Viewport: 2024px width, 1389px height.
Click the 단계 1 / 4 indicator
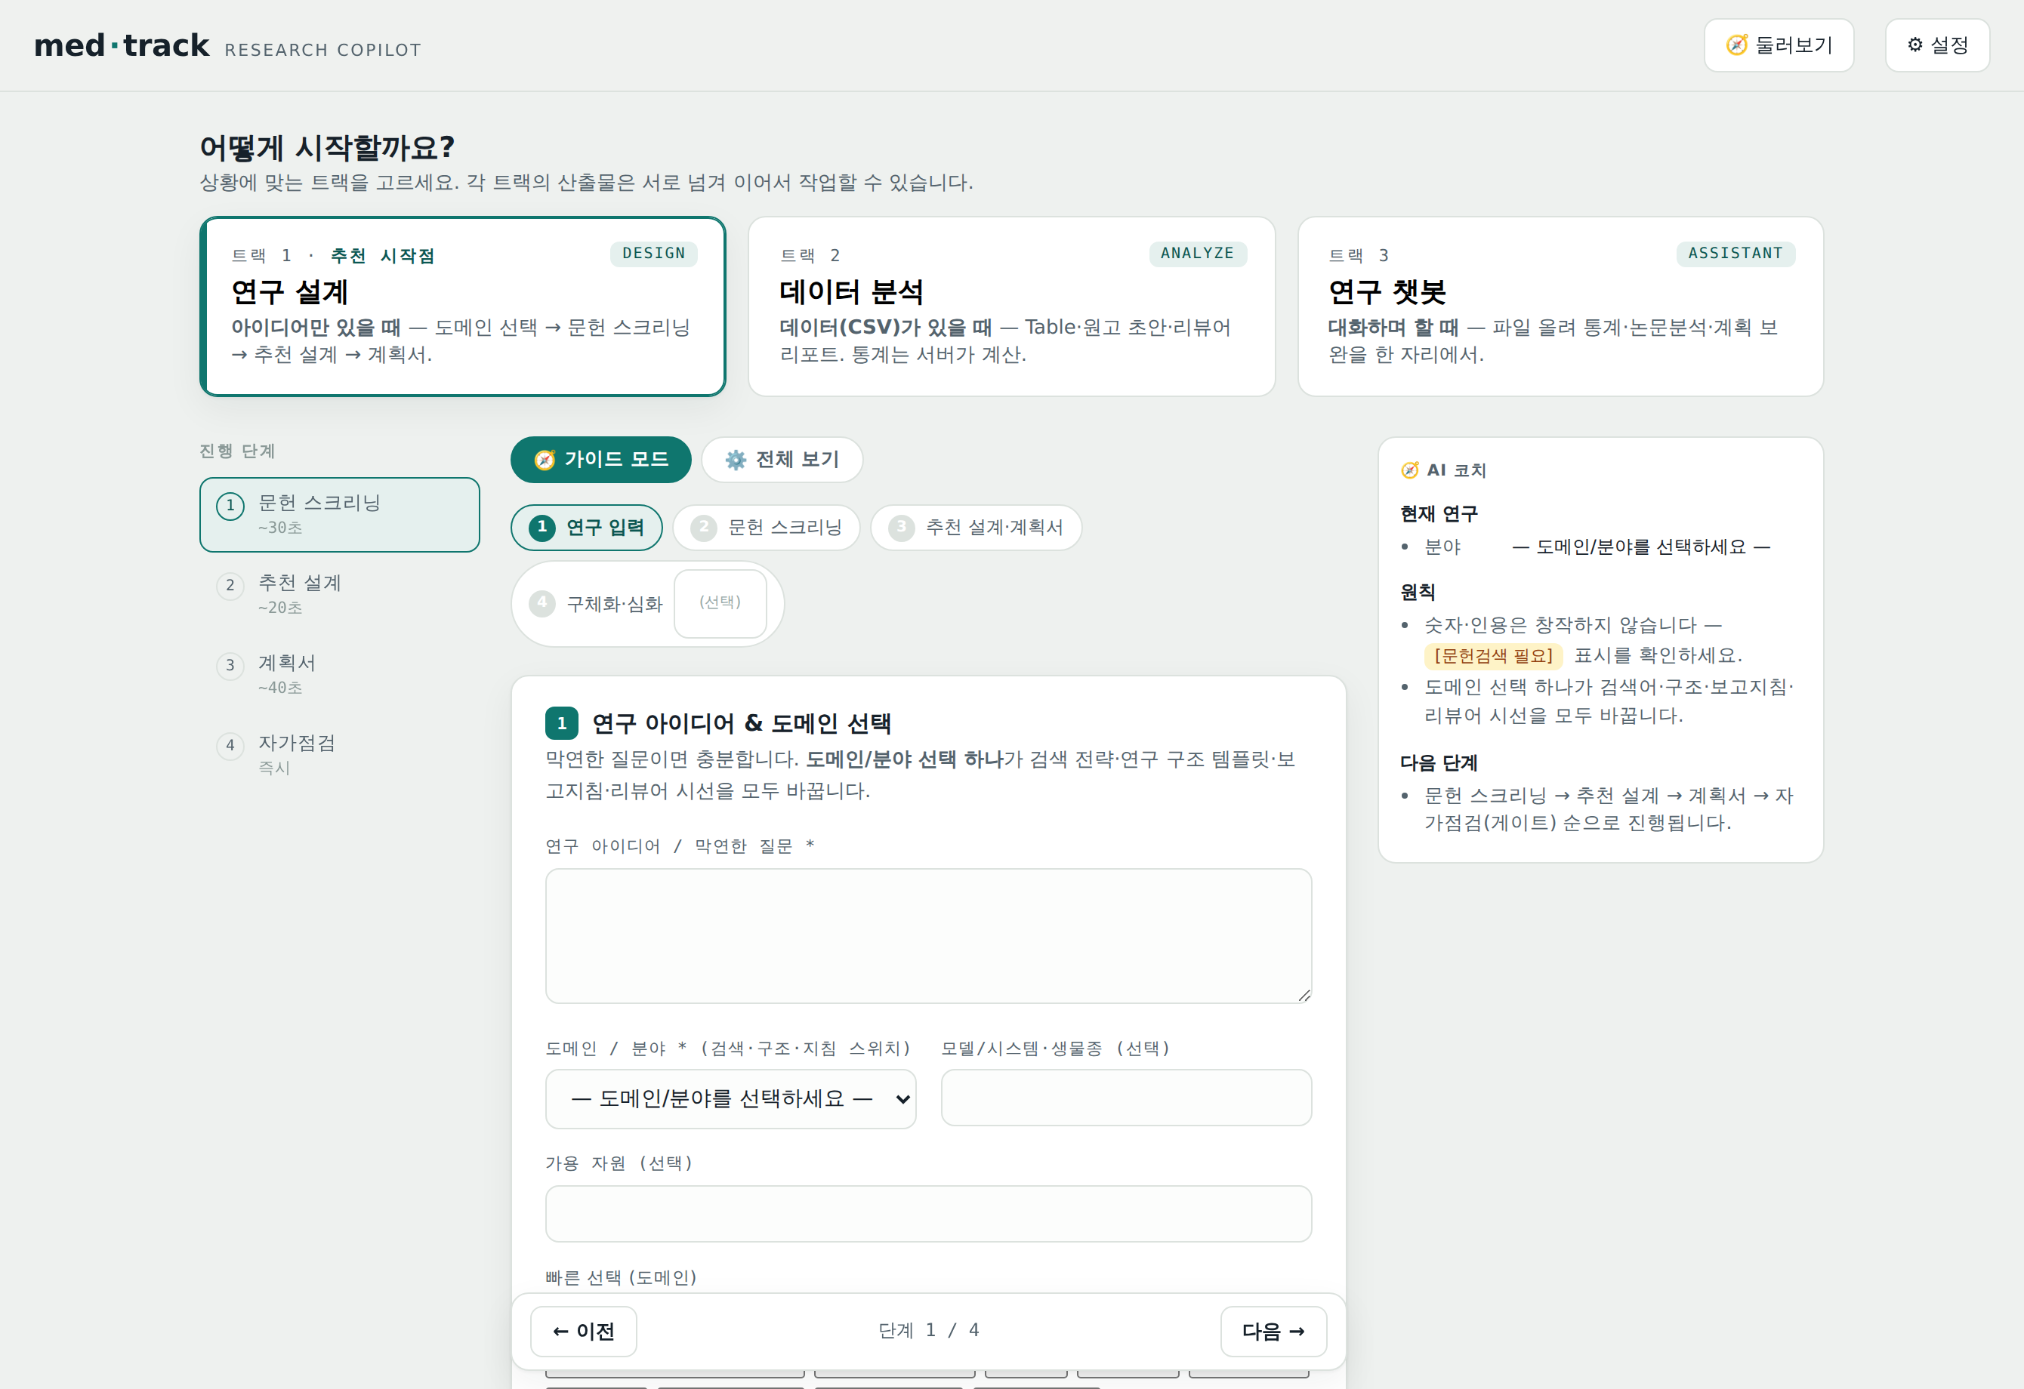928,1331
